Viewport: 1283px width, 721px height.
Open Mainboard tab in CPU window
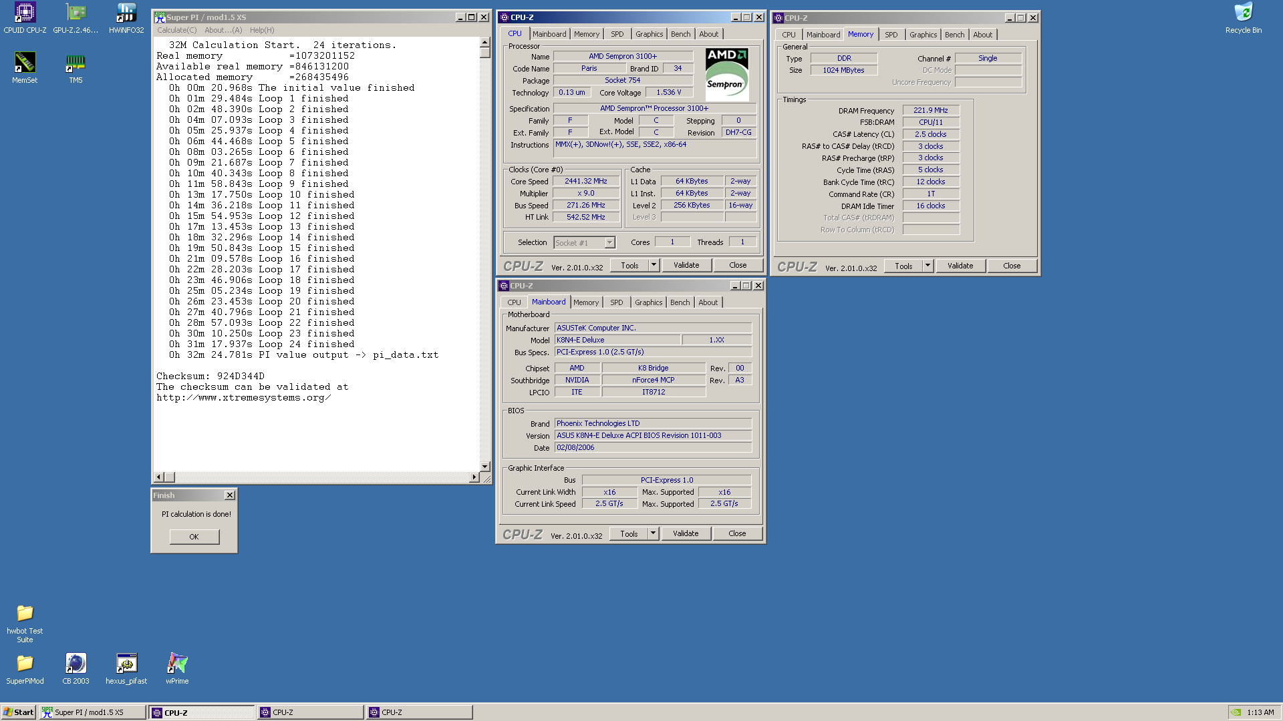point(549,34)
